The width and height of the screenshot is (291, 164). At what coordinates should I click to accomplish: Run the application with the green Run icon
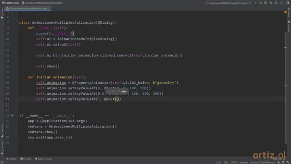pos(256,3)
